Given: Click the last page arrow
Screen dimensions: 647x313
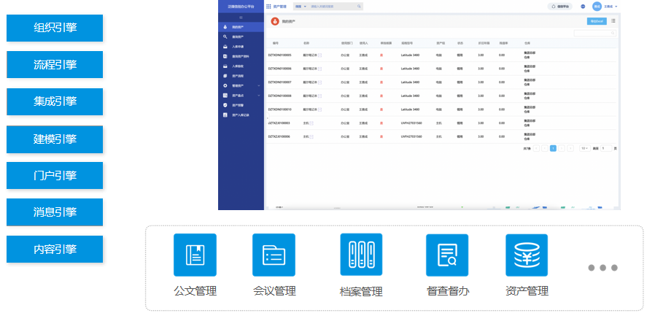Looking at the screenshot, I should [570, 148].
